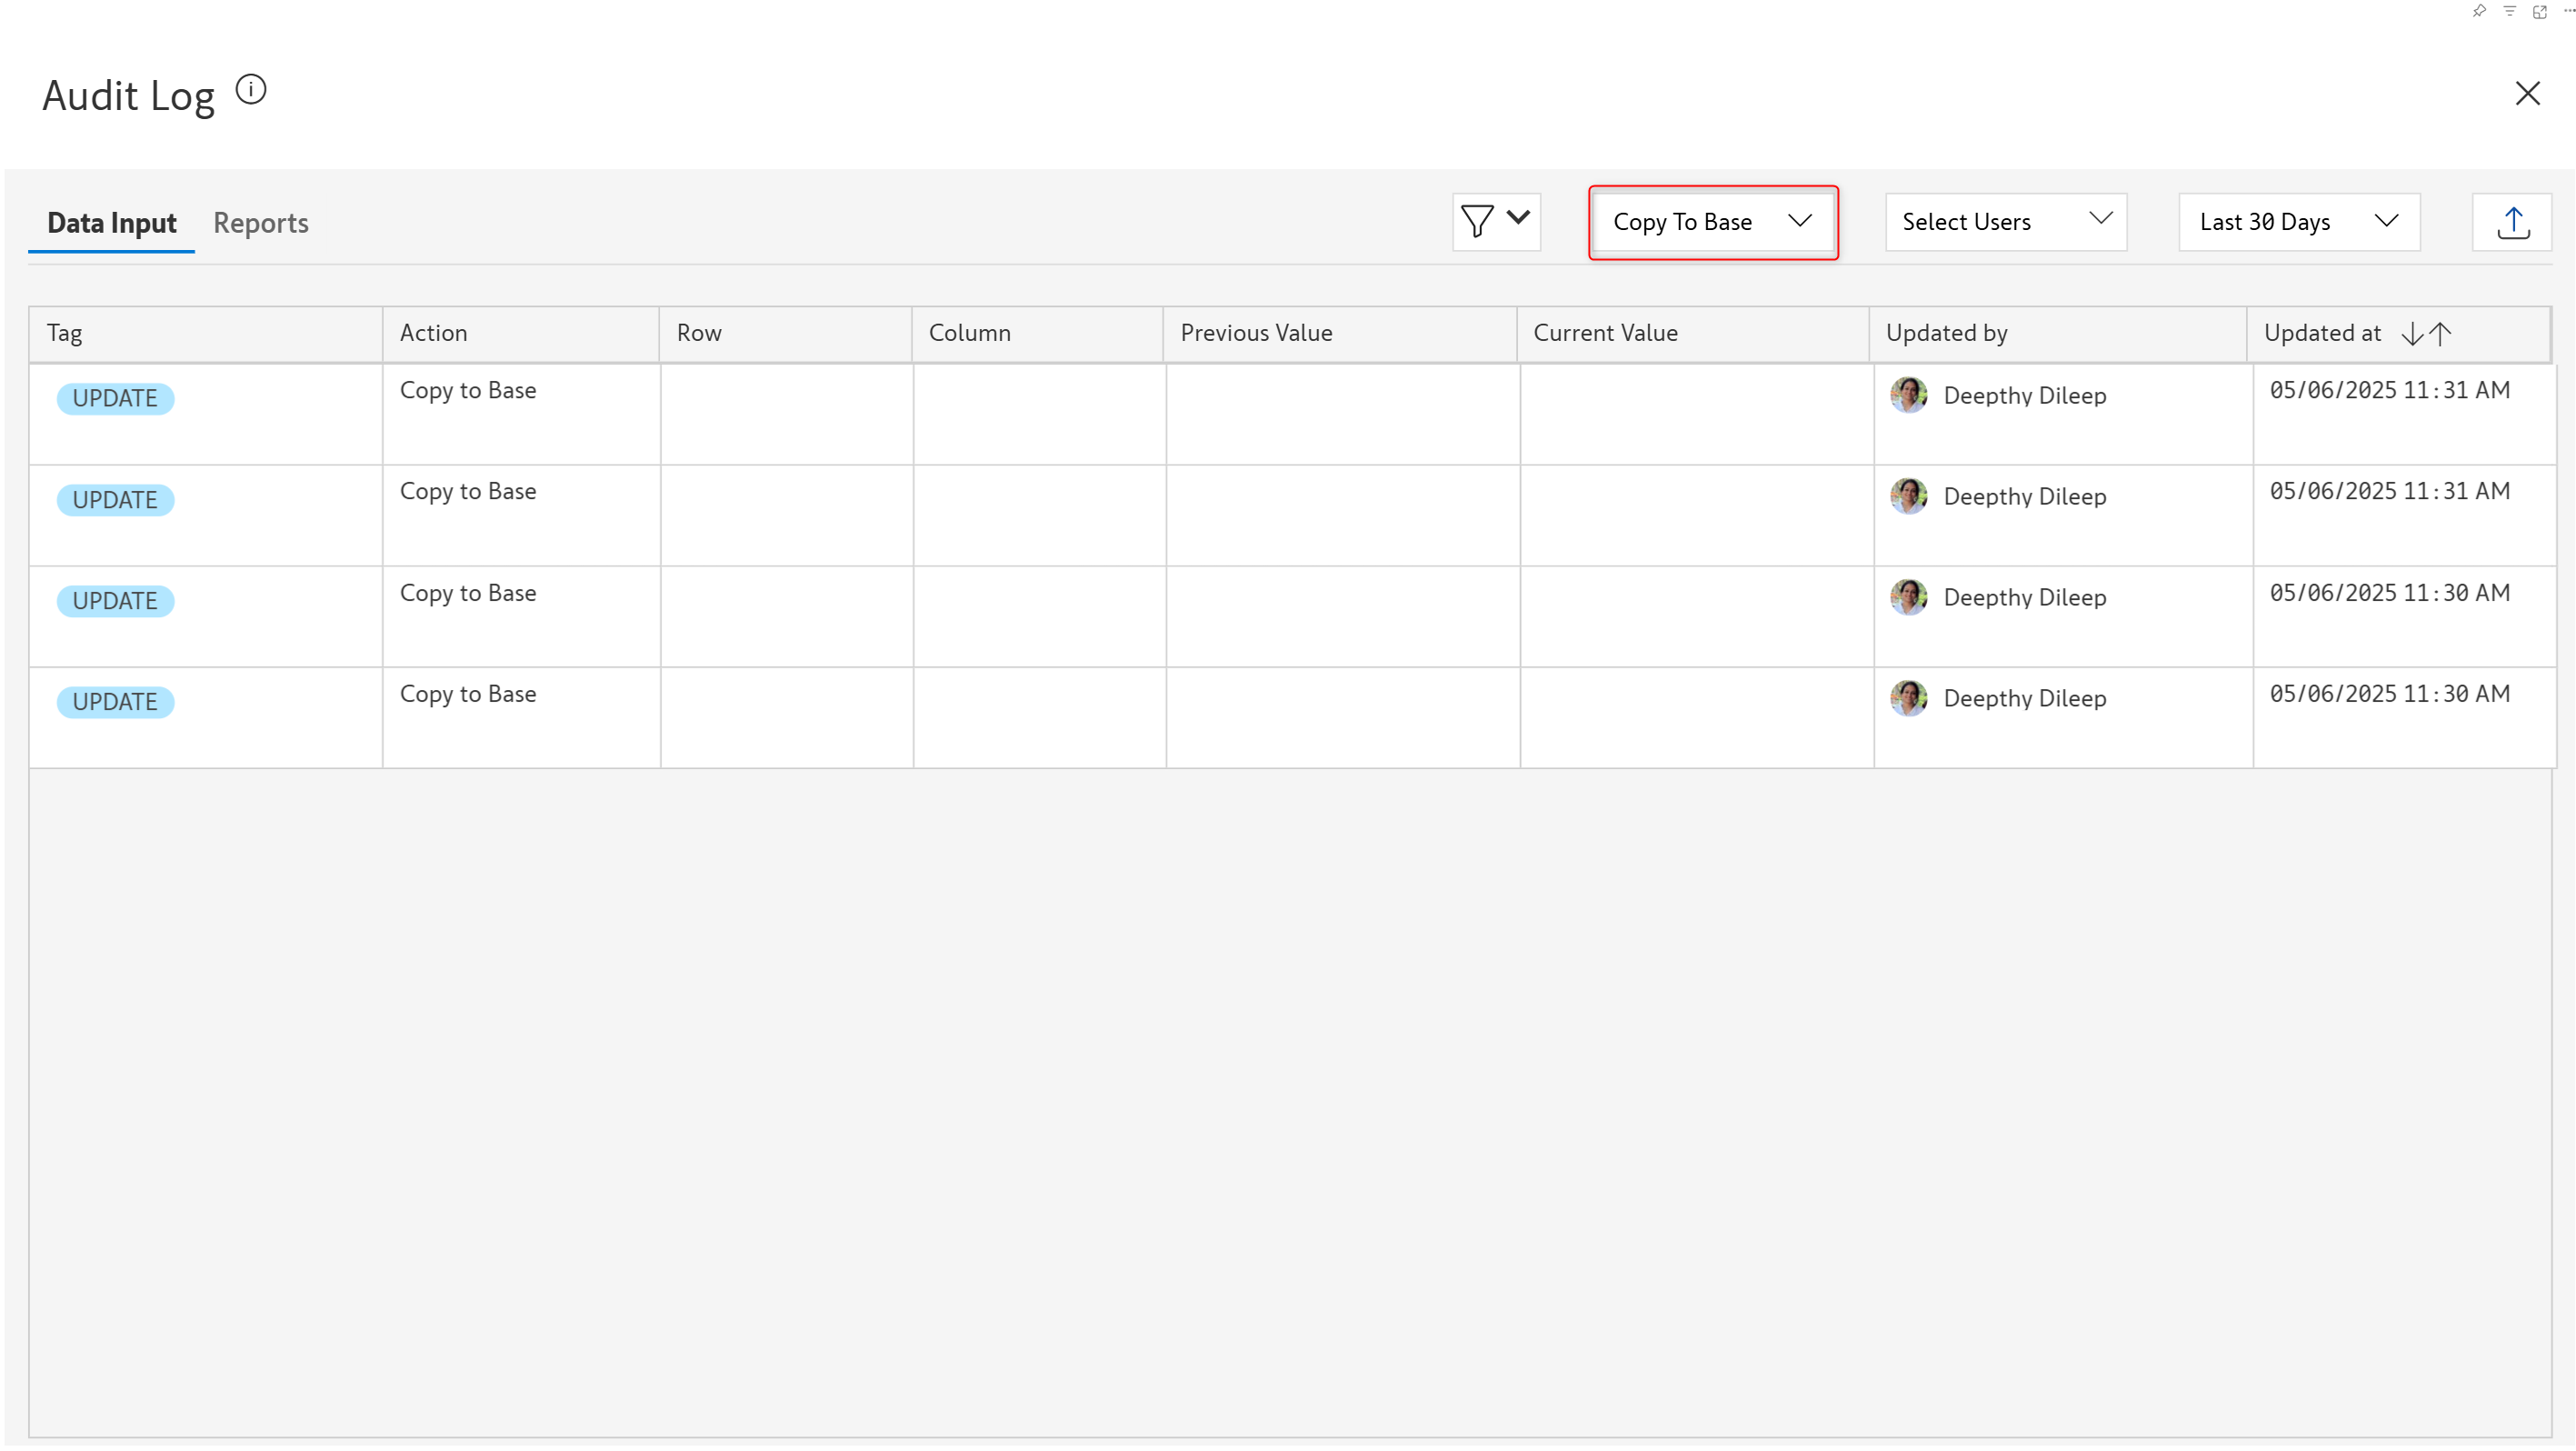Screen dimensions: 2576x1451
Task: Click the export upload icon button
Action: [x=2512, y=222]
